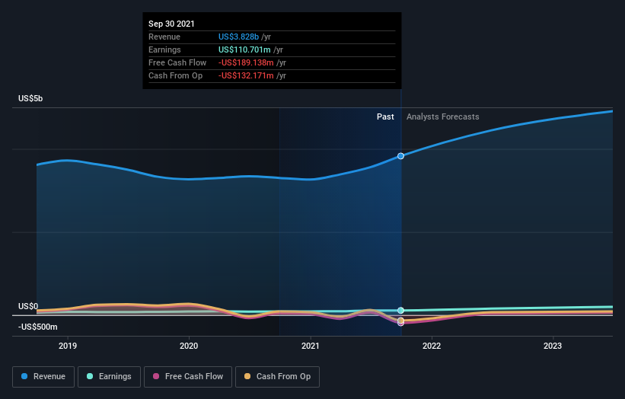Click the US$3.828b revenue value

pyautogui.click(x=238, y=37)
